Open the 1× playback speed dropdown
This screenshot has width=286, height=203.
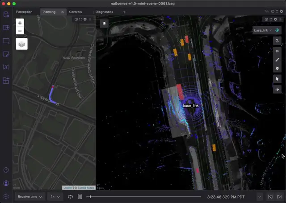[55, 197]
